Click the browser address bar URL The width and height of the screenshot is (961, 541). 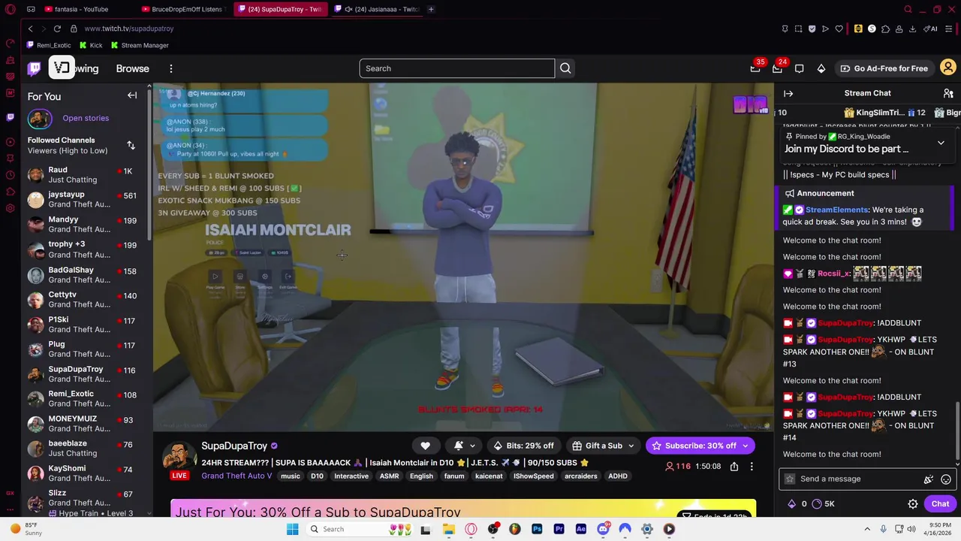tap(128, 29)
